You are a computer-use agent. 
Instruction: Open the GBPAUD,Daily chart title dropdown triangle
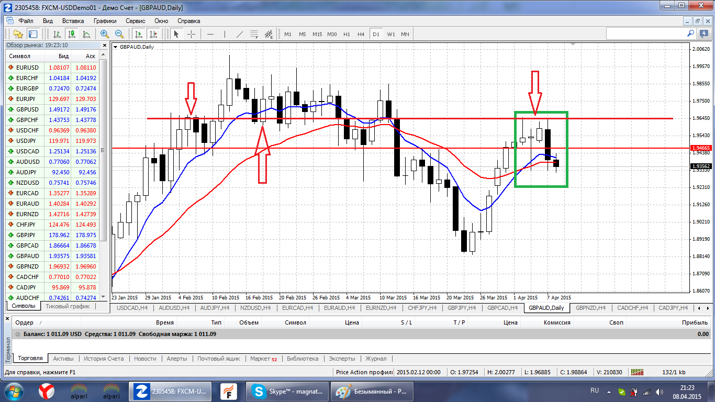116,47
